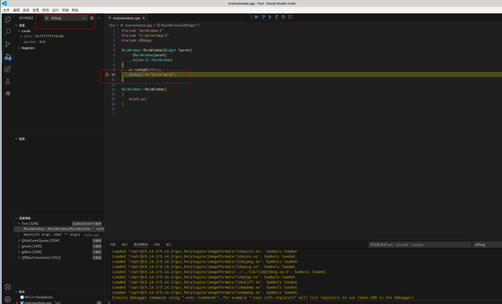Restart the debug session
Image resolution: width=502 pixels, height=304 pixels.
pos(283,17)
